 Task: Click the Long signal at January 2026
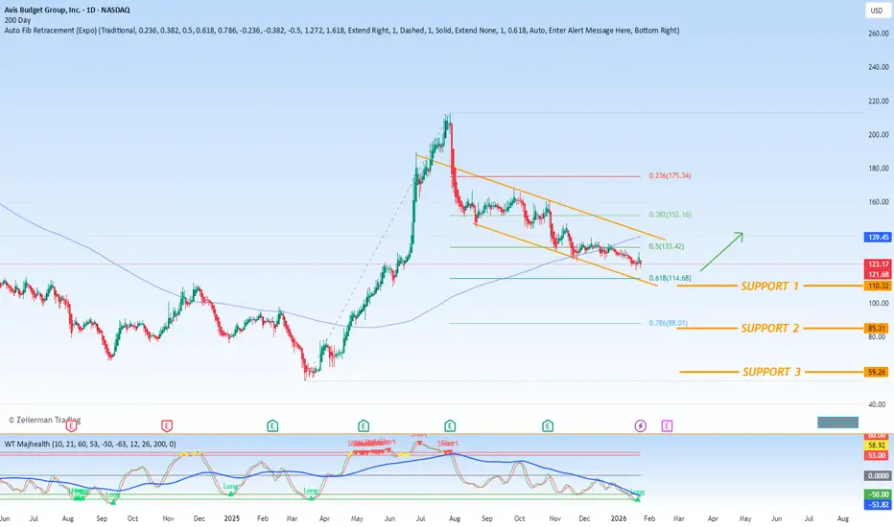click(x=638, y=493)
